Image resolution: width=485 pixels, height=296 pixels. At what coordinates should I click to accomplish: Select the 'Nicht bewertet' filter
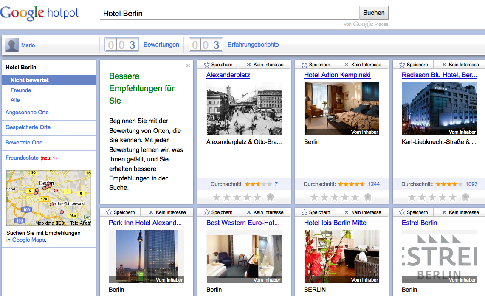[x=49, y=80]
